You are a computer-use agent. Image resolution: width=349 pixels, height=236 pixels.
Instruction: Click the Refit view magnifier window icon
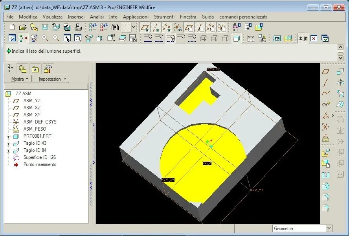[x=78, y=38]
